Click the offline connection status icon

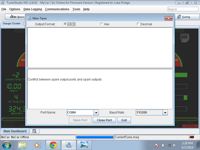192,137
